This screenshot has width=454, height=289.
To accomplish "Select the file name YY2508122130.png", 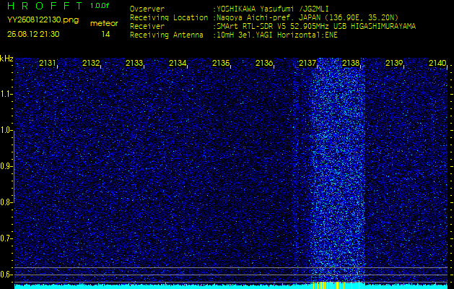I will pos(43,20).
